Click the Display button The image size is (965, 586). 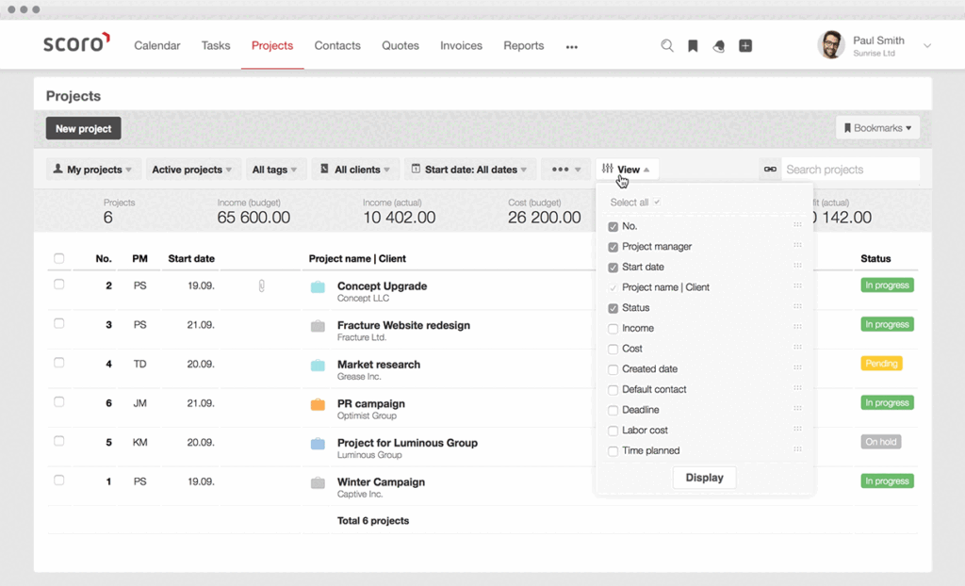[704, 478]
